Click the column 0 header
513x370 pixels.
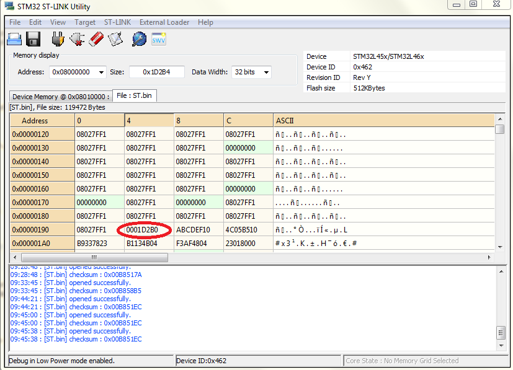(x=99, y=121)
